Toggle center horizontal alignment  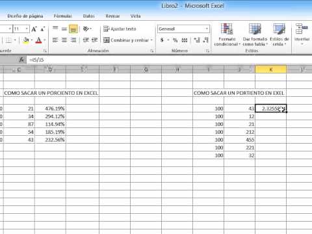(x=64, y=40)
